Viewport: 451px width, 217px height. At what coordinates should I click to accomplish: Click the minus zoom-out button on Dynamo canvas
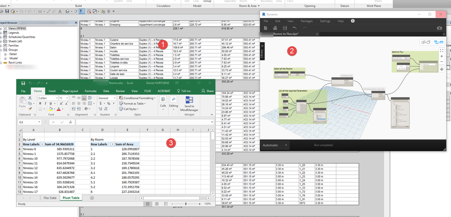tap(441, 62)
